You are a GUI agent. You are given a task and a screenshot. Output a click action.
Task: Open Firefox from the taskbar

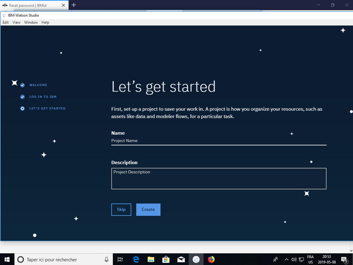(x=211, y=259)
